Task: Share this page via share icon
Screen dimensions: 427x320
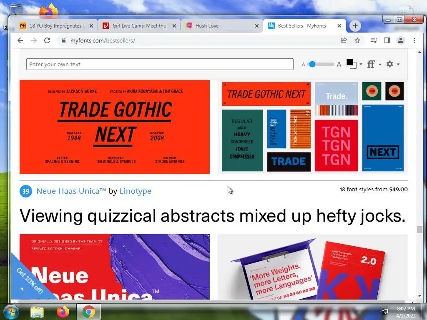Action: (344, 40)
